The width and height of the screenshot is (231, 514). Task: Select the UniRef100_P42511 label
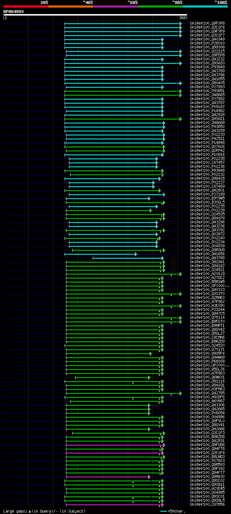(207, 138)
